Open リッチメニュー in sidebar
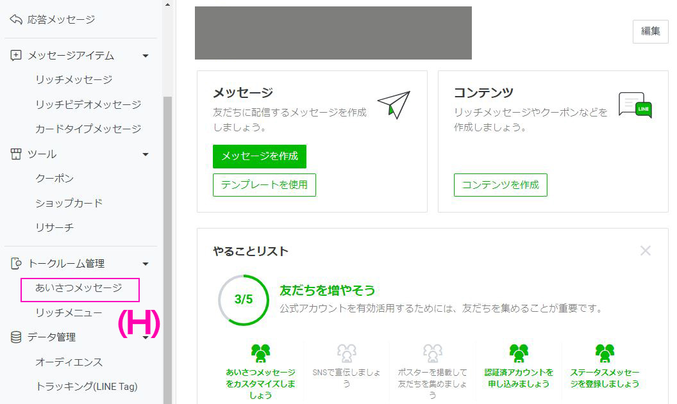Screen dimensions: 677x404 click(69, 312)
